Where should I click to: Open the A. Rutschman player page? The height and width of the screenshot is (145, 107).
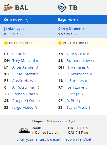pyautogui.click(x=24, y=87)
